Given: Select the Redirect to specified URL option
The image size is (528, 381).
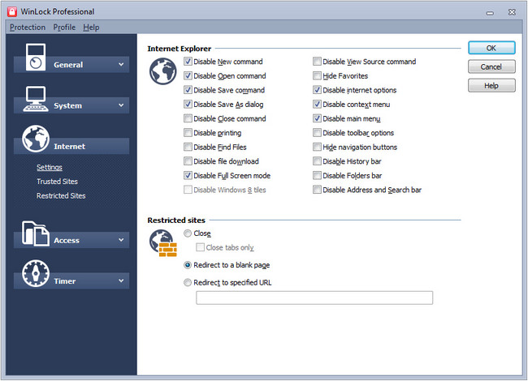Looking at the screenshot, I should (188, 283).
